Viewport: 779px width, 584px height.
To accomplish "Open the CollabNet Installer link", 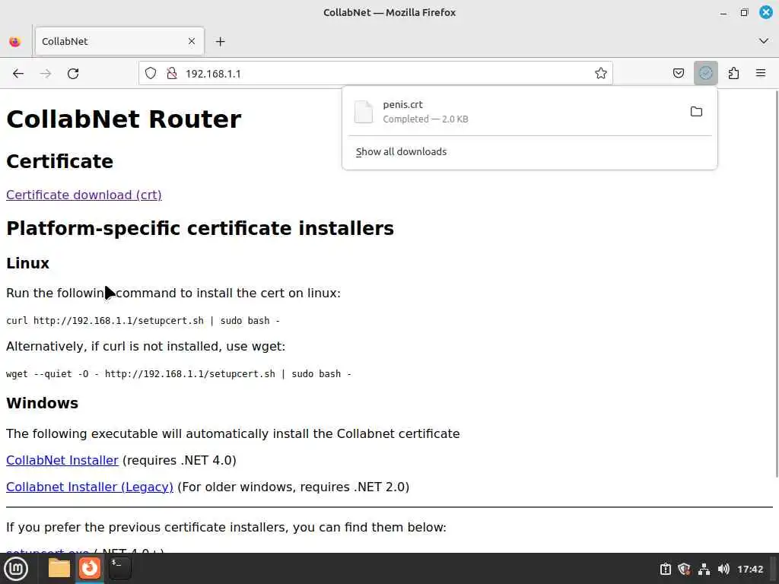I will (x=62, y=460).
